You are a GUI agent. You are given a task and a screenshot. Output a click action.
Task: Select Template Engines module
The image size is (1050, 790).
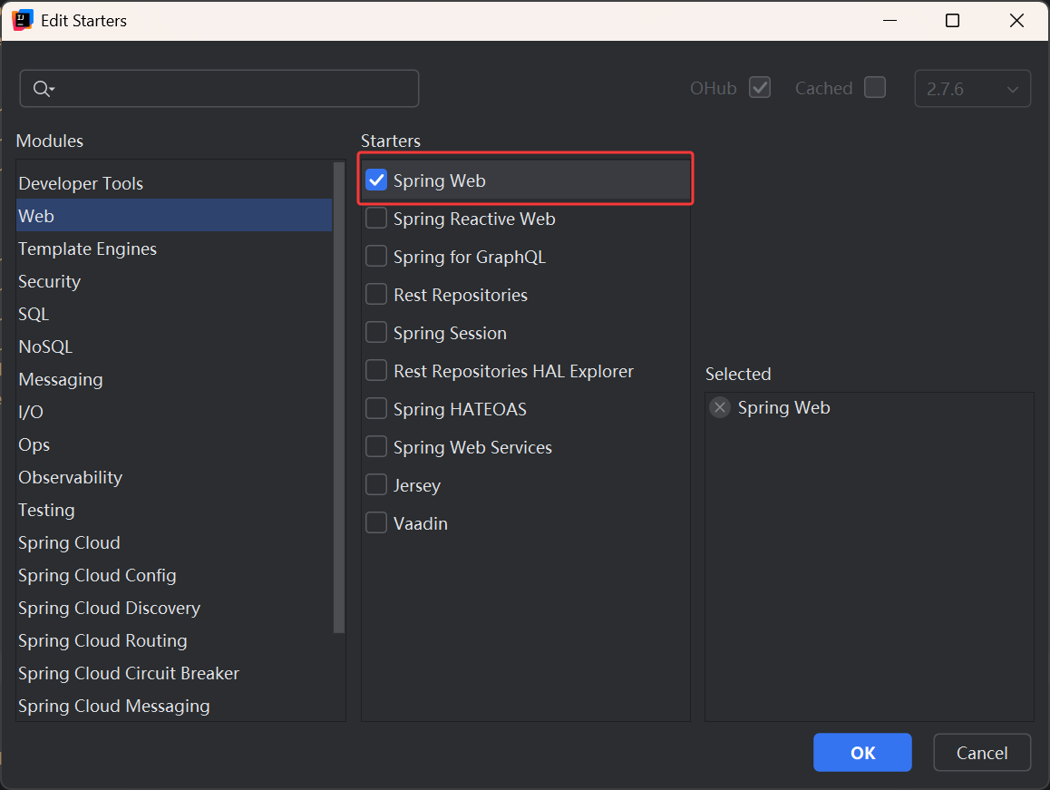[x=174, y=249]
